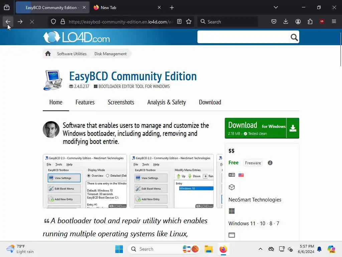Click the LO4D site search input field
Screen dimensions: 342x257
pyautogui.click(x=243, y=37)
